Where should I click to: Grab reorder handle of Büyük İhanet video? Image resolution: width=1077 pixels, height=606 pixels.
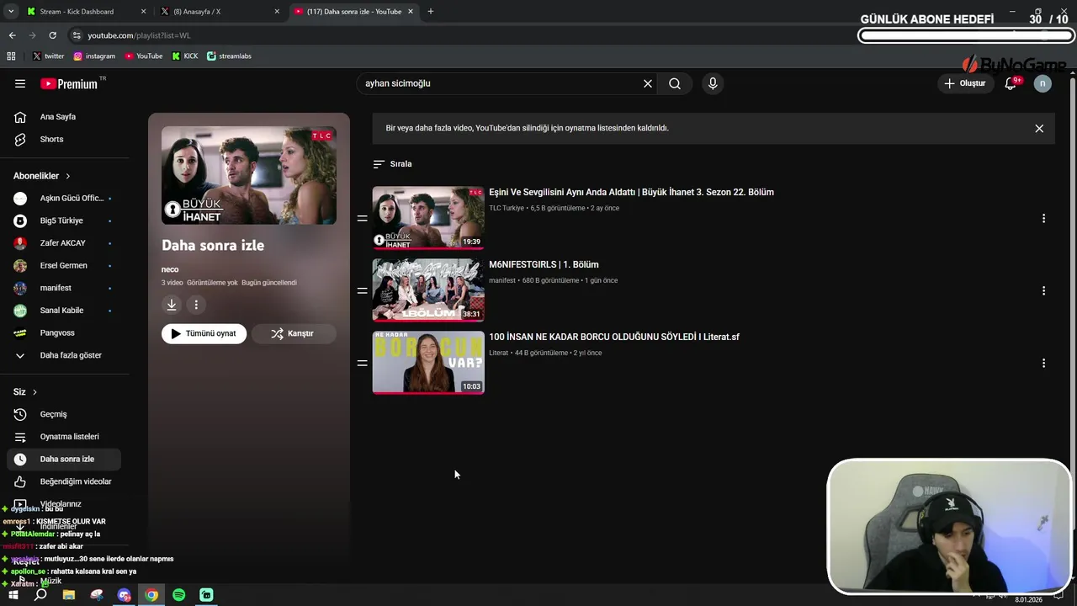click(362, 218)
